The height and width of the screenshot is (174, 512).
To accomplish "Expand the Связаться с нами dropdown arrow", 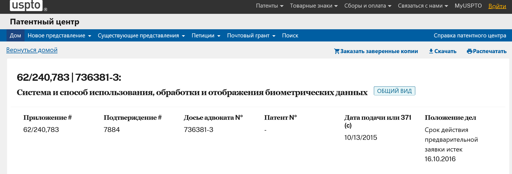I will tap(446, 6).
